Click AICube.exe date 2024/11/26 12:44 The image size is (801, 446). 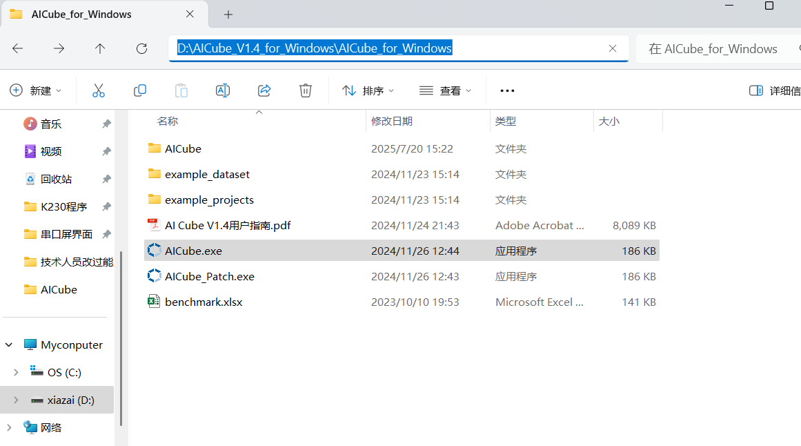[x=415, y=251]
